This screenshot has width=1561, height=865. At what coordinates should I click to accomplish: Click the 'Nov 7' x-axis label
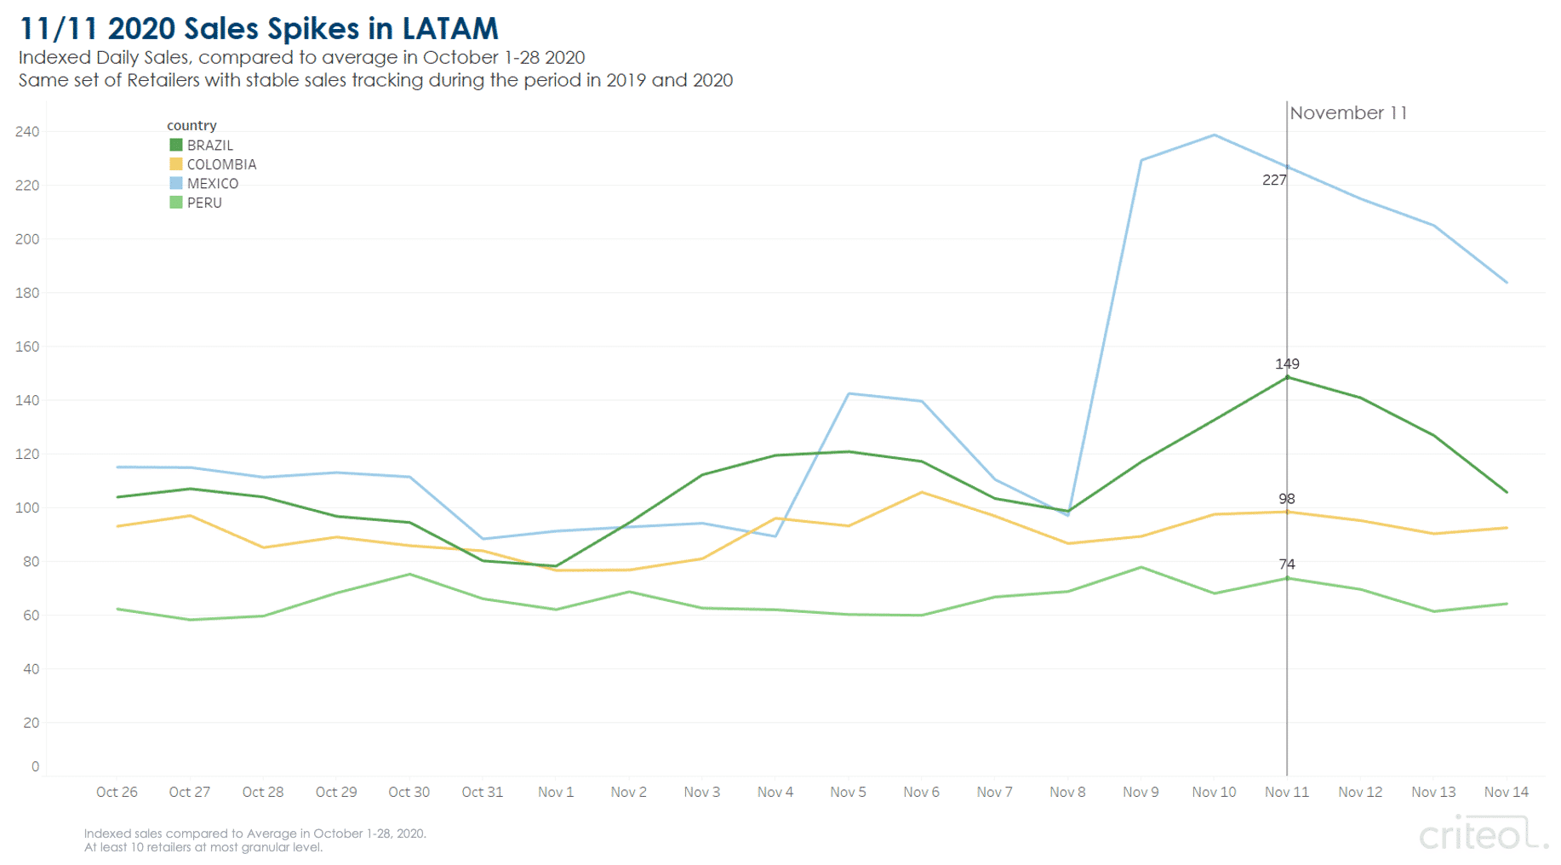[x=995, y=792]
